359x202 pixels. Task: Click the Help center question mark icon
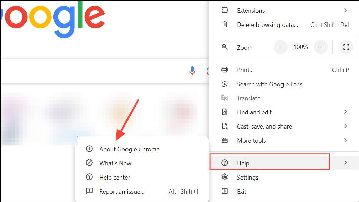(89, 177)
